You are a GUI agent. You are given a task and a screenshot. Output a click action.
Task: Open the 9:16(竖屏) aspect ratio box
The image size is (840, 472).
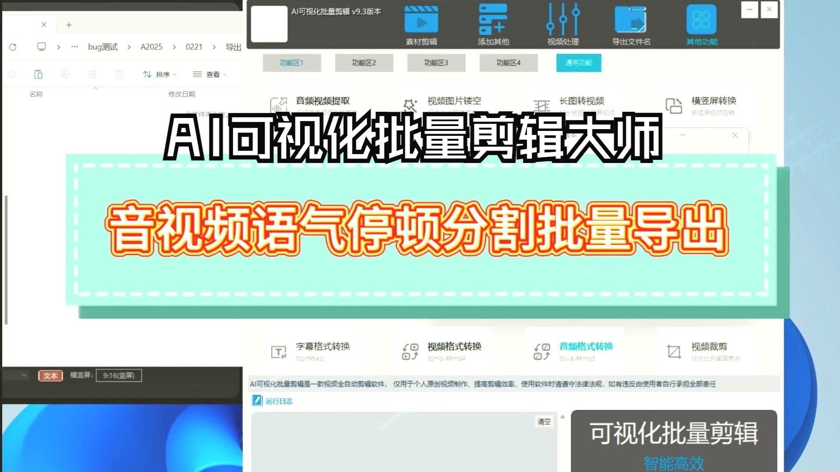119,375
